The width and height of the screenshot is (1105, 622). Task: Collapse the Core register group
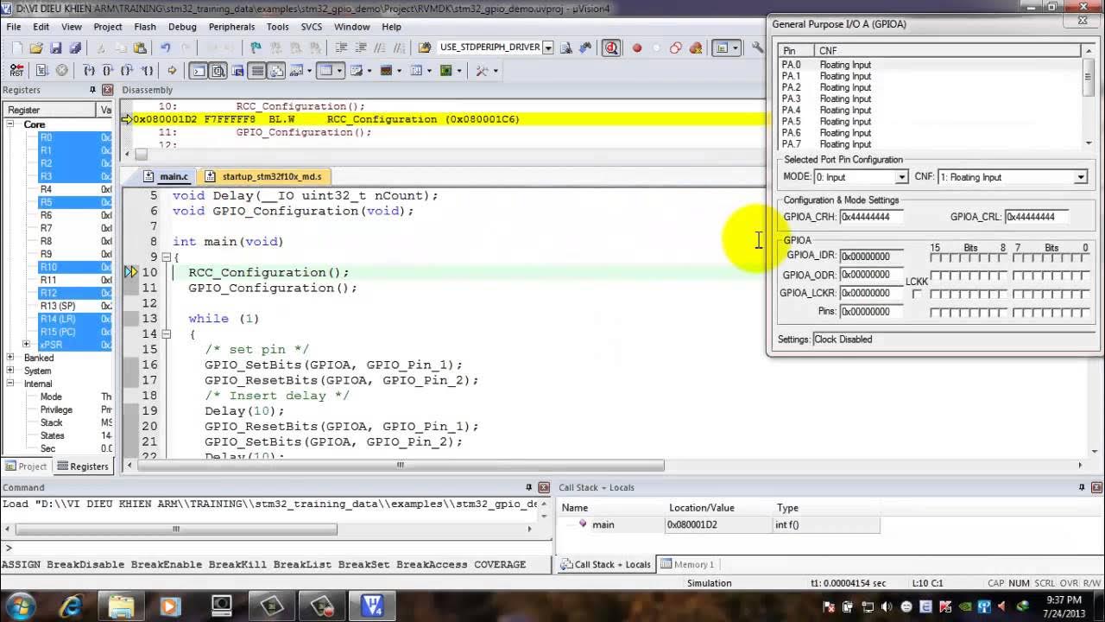coord(11,124)
